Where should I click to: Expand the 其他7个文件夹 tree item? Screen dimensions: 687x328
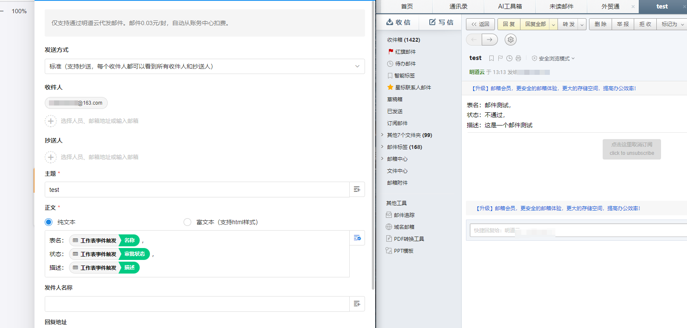tap(382, 135)
